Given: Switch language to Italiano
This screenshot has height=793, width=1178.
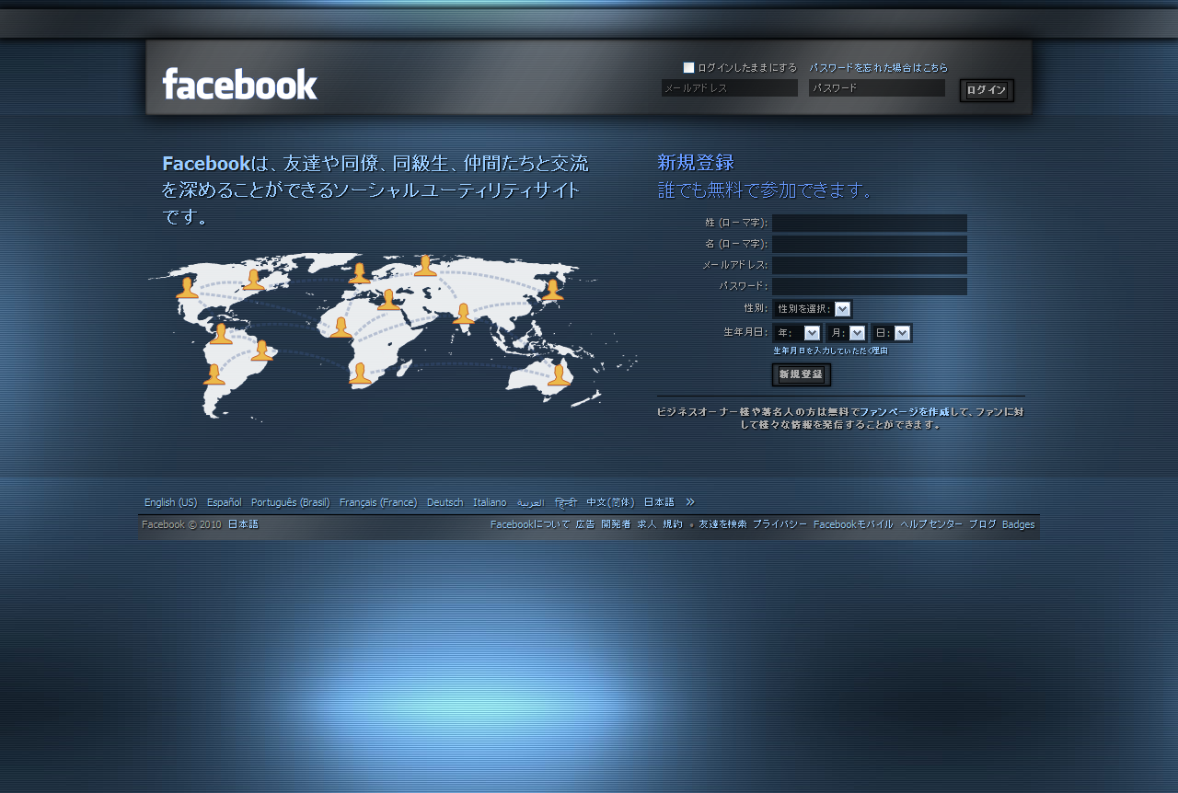Looking at the screenshot, I should tap(490, 502).
